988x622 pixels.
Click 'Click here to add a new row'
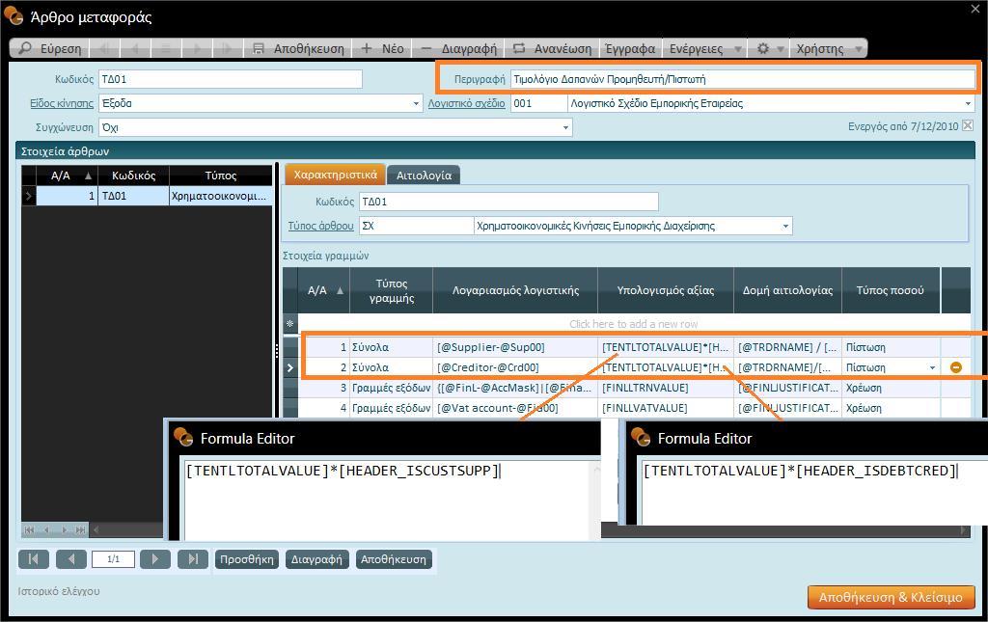click(633, 324)
